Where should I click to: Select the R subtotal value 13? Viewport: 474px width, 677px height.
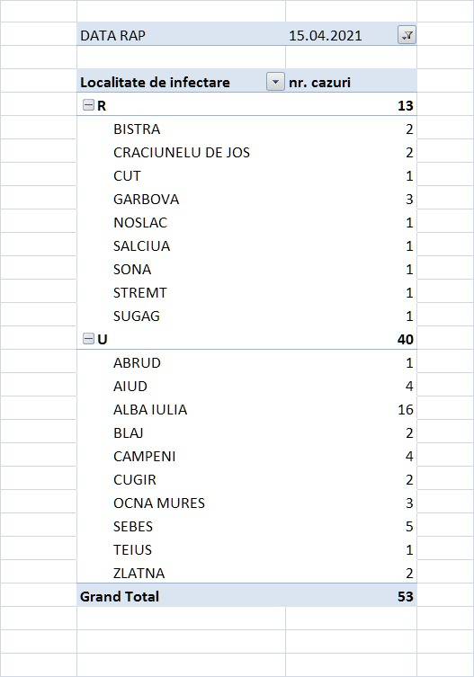coord(406,105)
